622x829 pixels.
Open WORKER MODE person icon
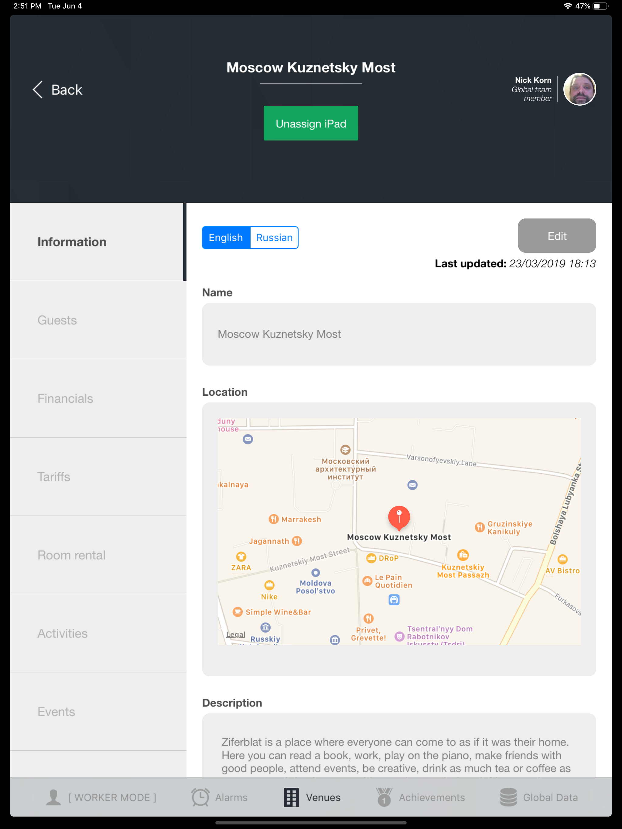[53, 797]
